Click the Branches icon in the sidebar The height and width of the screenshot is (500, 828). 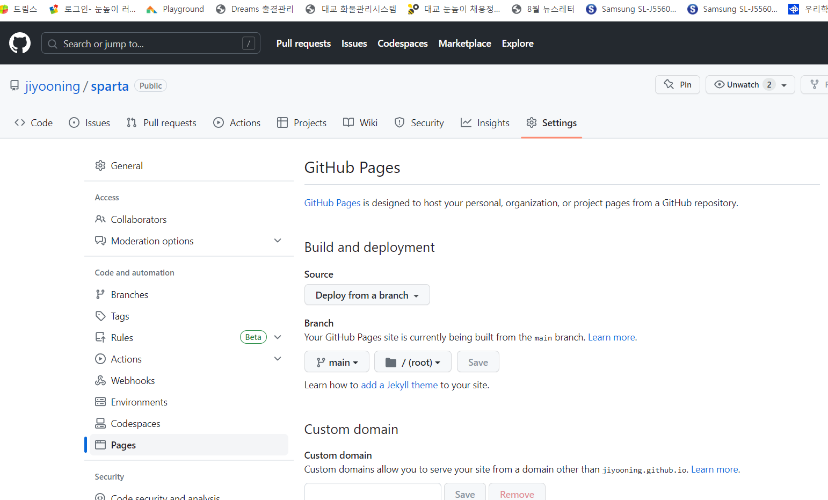(x=100, y=294)
